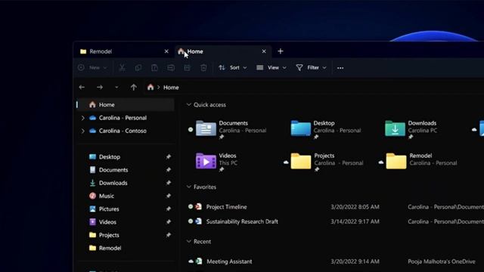Click the 3/20/2022 9:14 AM date
Image resolution: width=484 pixels, height=272 pixels.
pos(355,261)
